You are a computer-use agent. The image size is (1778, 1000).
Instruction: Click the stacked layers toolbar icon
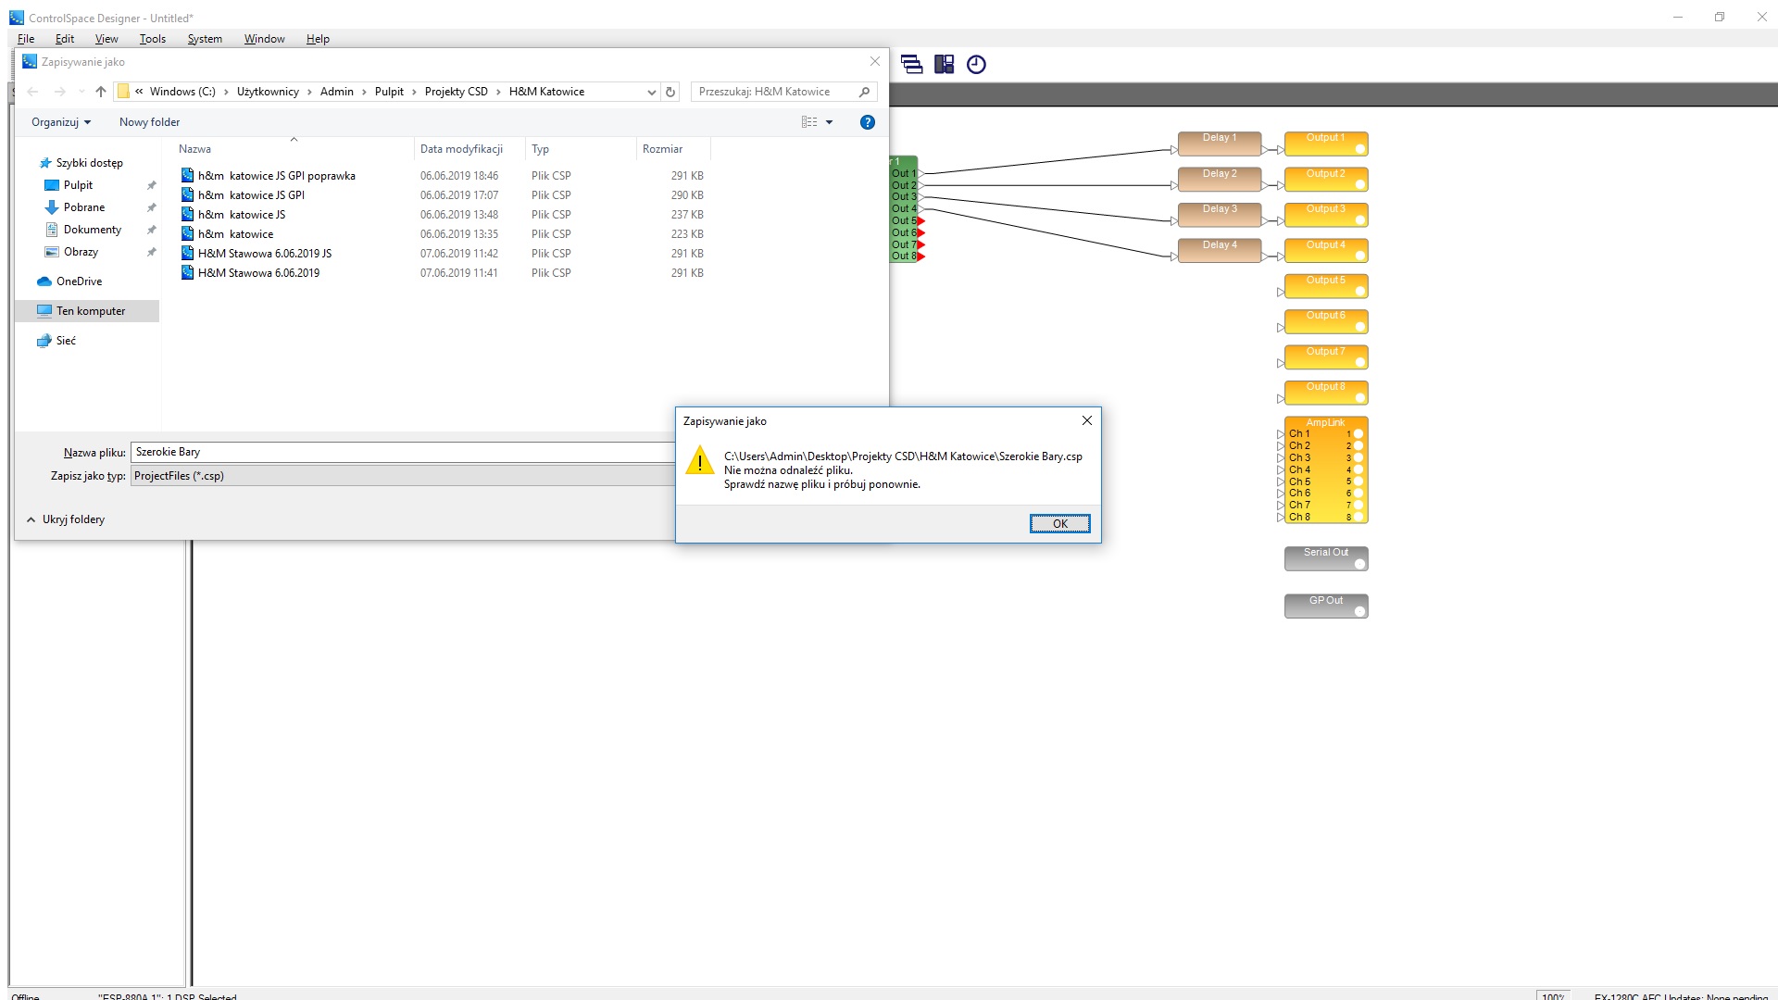911,64
